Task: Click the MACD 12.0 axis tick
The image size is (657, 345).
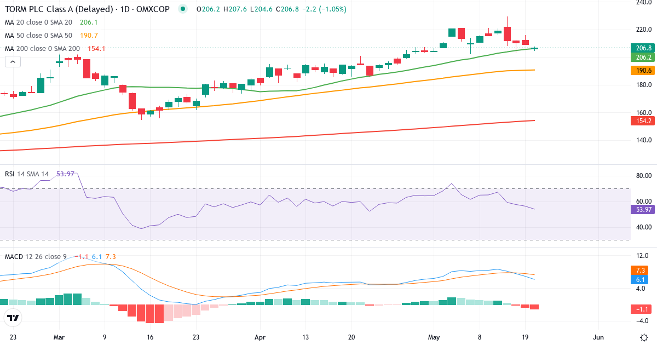Action: (643, 256)
